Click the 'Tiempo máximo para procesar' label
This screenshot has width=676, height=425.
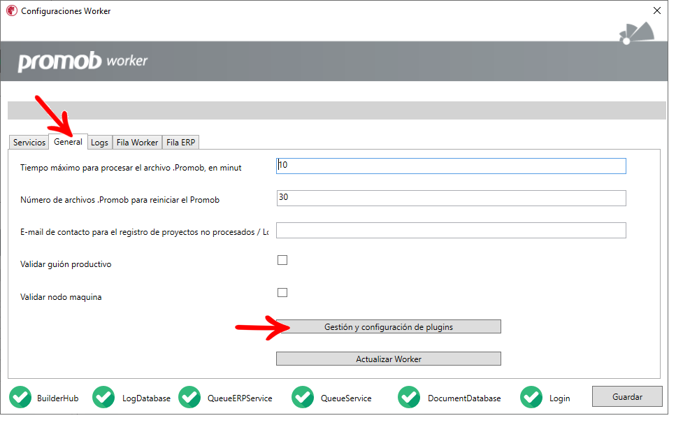131,168
